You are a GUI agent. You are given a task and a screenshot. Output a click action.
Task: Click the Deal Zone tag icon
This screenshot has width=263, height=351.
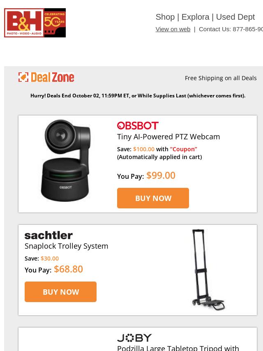tap(23, 77)
